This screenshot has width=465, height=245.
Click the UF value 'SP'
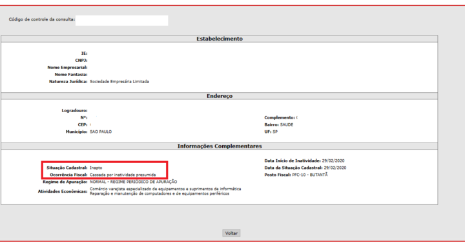coord(275,132)
